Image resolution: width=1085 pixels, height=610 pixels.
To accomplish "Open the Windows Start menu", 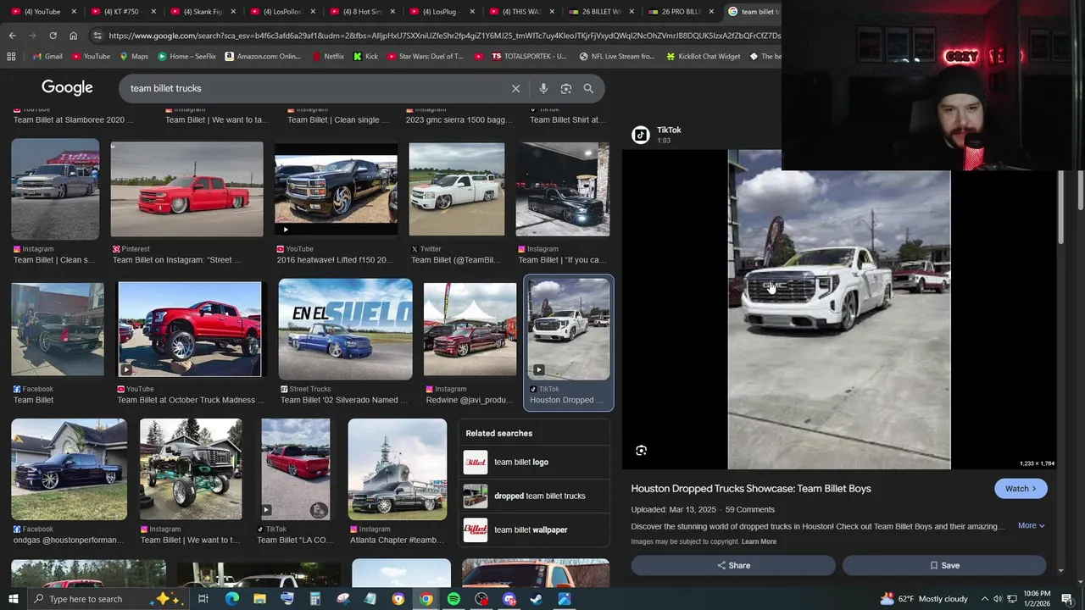I will (x=14, y=599).
